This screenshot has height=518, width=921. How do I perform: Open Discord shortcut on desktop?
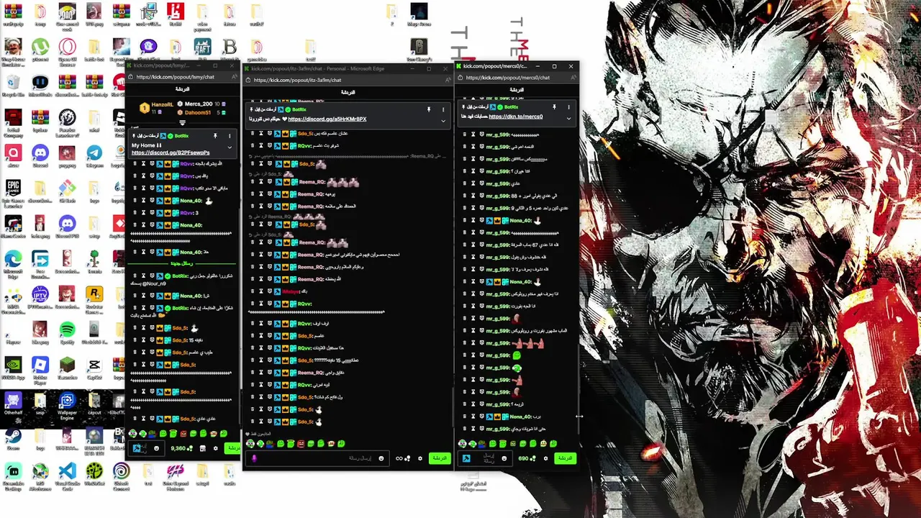point(40,155)
